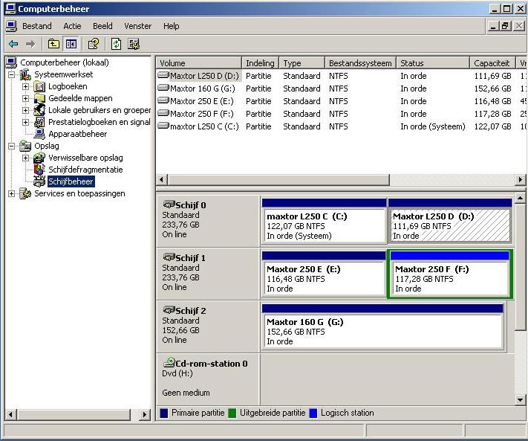This screenshot has height=441, width=528.
Task: Expand the Gedeelde mappen node
Action: (25, 98)
